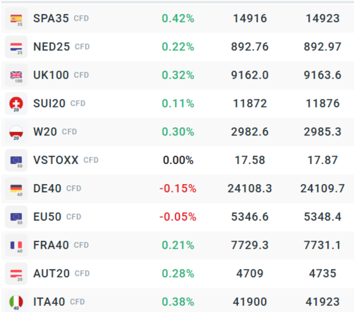
Task: Open the DE40 instrument name
Action: [x=47, y=189]
